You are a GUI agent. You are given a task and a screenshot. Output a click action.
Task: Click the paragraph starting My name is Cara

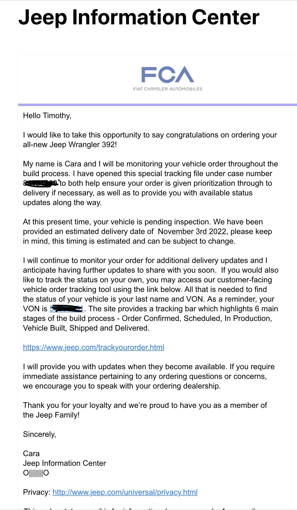tap(151, 183)
